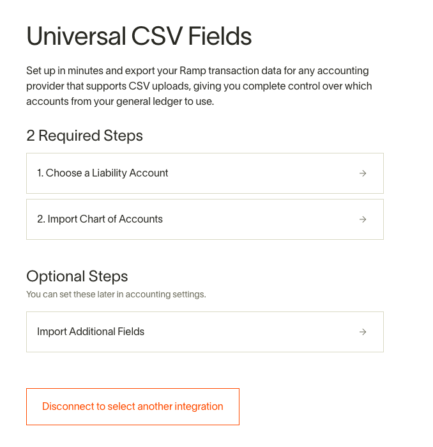The height and width of the screenshot is (447, 433).
Task: Select the 'Import Additional Fields' label text
Action: [91, 331]
